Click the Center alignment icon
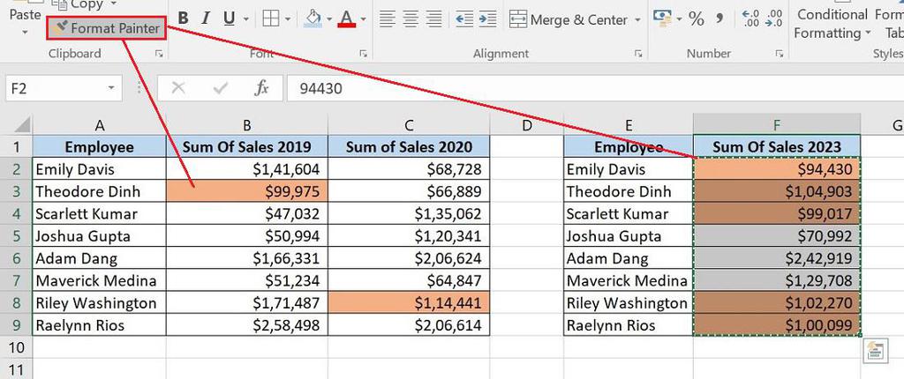904x379 pixels. click(411, 19)
